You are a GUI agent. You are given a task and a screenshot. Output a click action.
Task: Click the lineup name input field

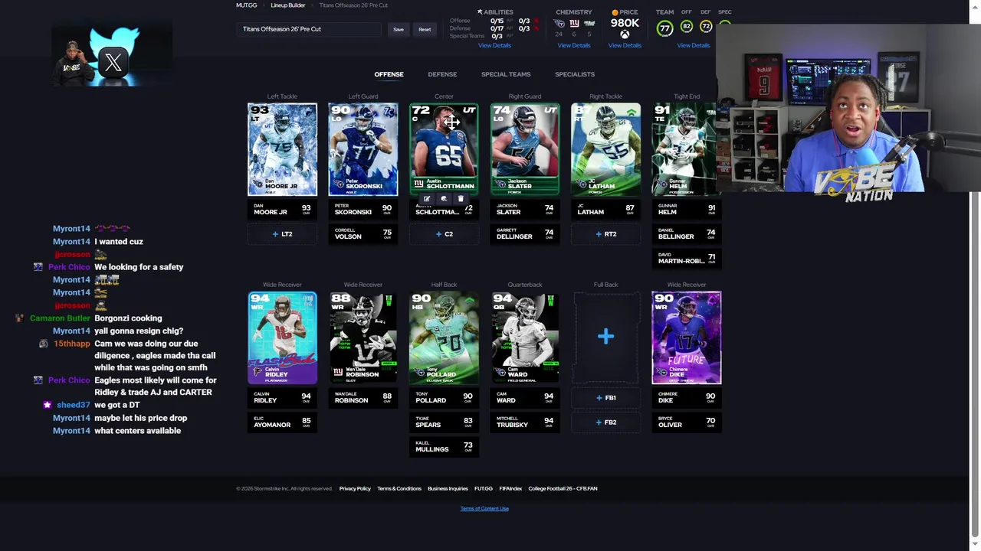309,29
